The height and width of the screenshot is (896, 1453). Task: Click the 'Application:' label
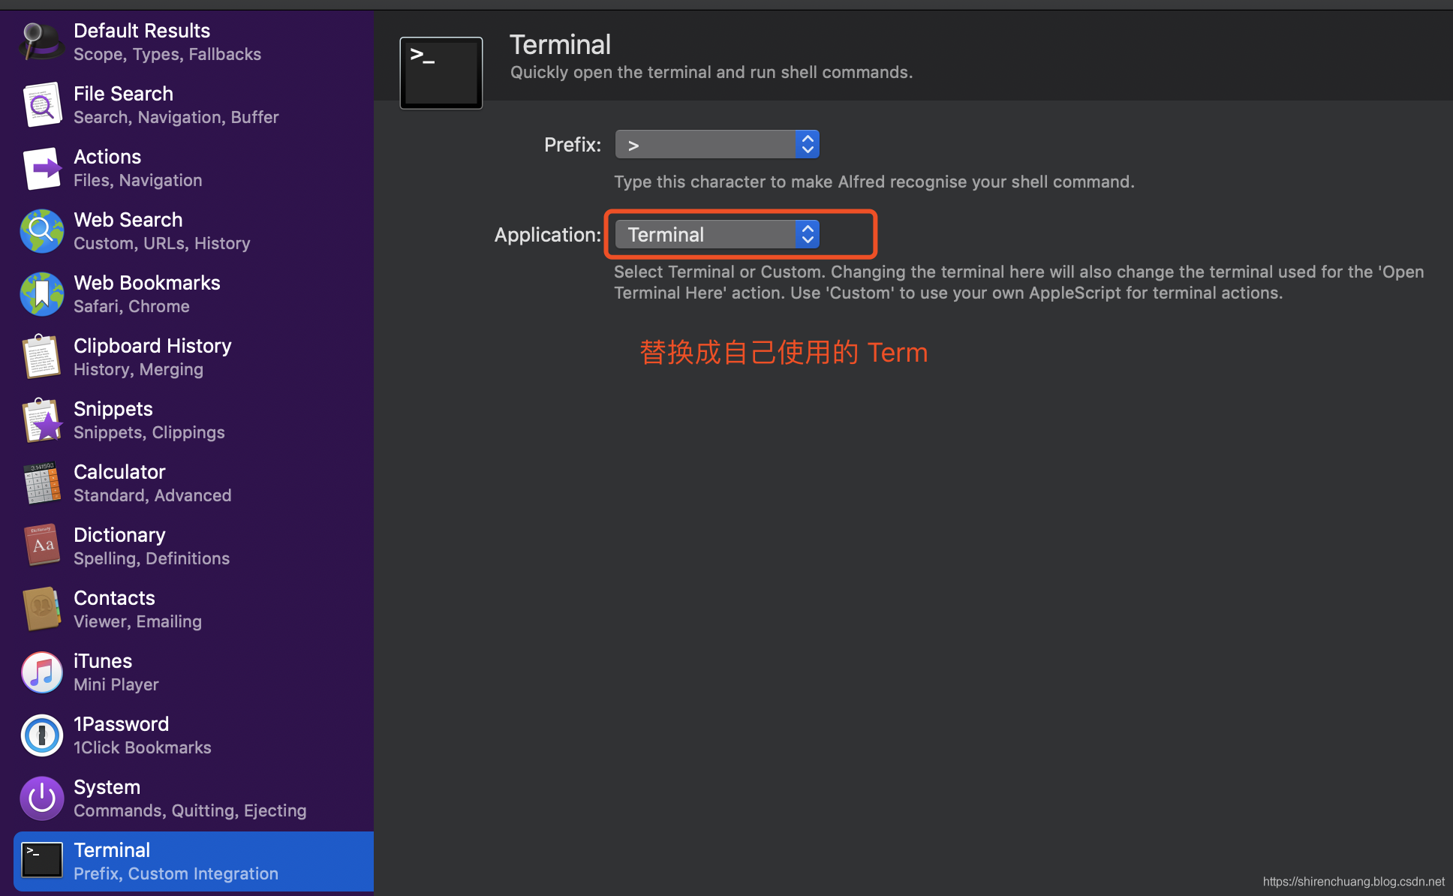tap(548, 234)
